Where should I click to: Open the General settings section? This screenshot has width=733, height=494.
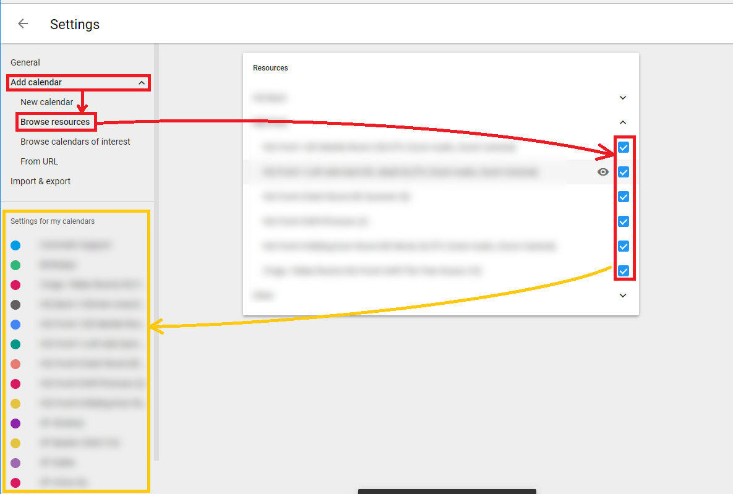point(25,62)
